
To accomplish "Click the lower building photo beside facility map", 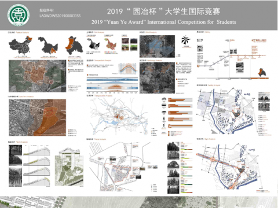I will pos(264,107).
